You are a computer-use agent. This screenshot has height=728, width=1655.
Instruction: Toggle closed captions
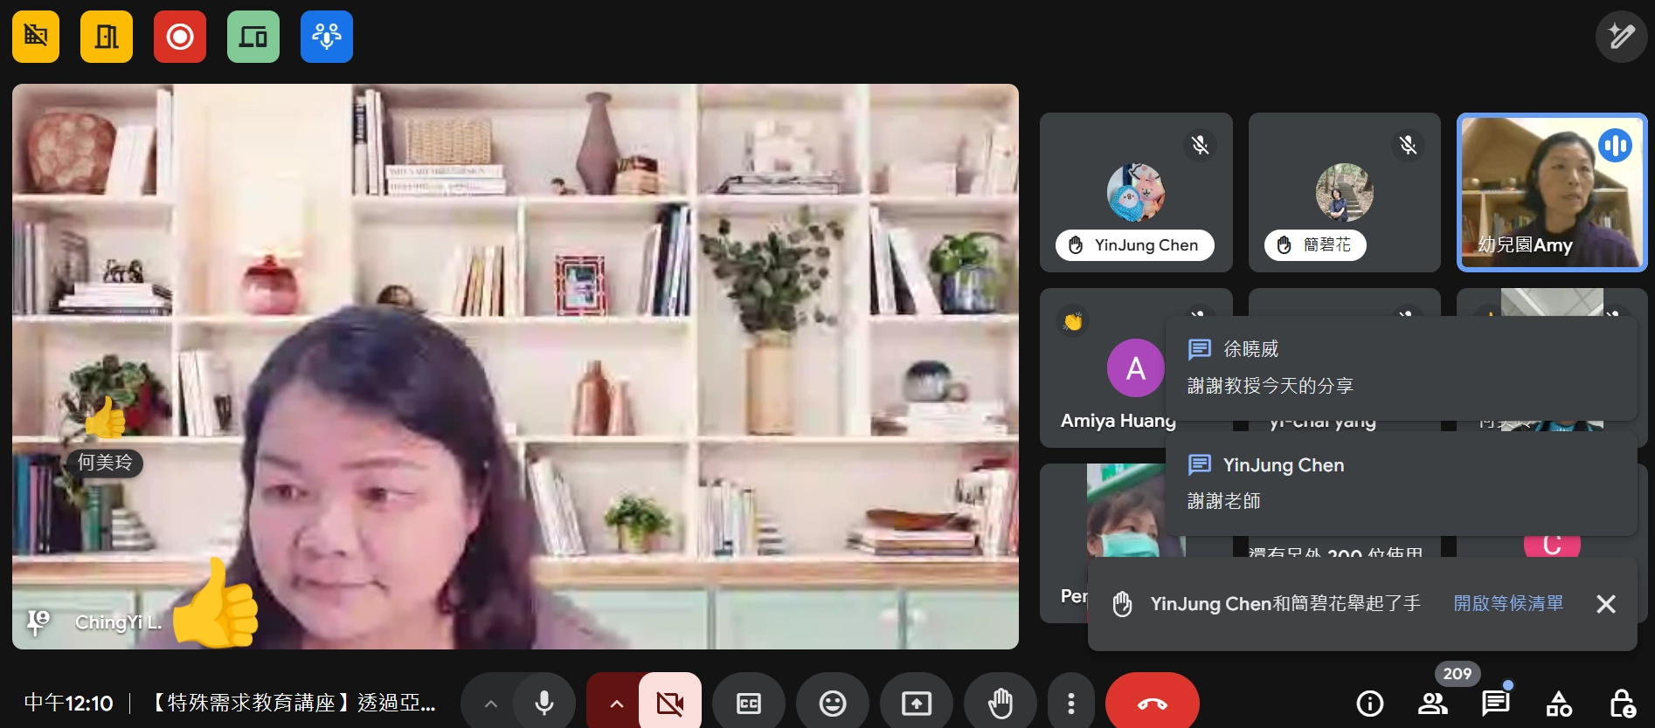(x=749, y=703)
